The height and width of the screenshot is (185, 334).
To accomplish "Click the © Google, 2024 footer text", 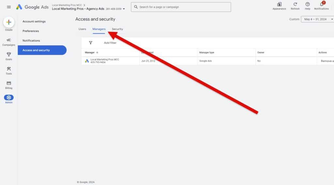I will coord(86,182).
